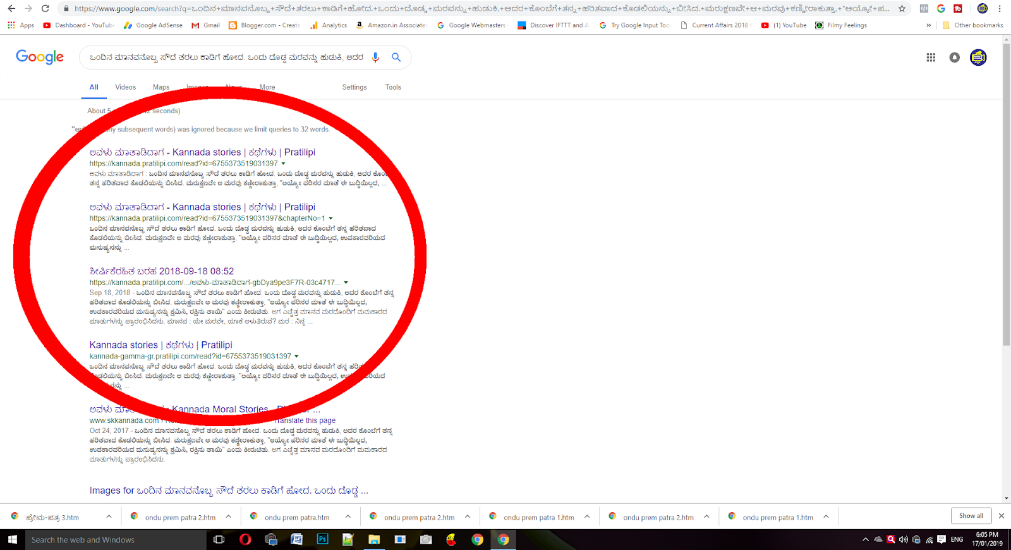Go to Google home via logo

[x=40, y=57]
